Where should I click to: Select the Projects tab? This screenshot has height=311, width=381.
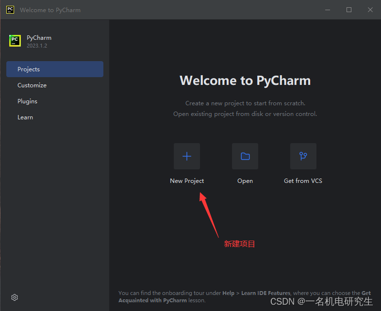click(x=55, y=69)
